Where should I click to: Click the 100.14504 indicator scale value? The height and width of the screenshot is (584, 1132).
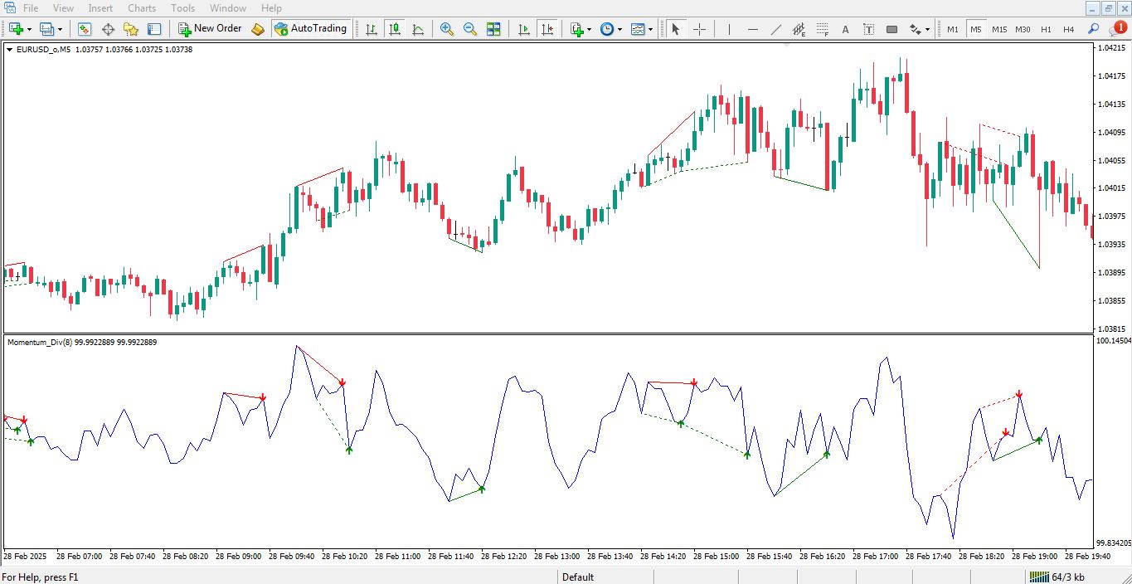click(1114, 341)
